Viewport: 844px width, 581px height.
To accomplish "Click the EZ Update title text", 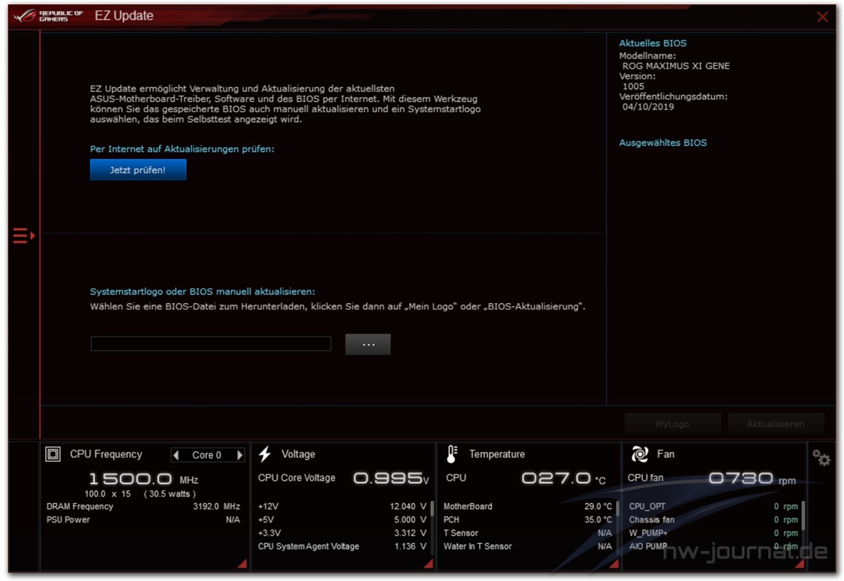I will (x=124, y=16).
